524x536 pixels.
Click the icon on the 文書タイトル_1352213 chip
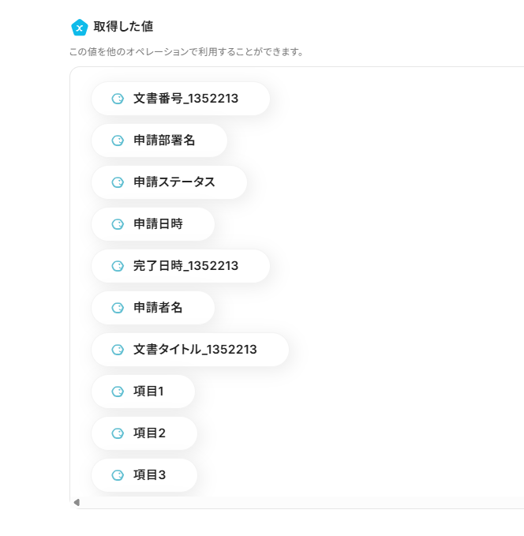(x=118, y=350)
